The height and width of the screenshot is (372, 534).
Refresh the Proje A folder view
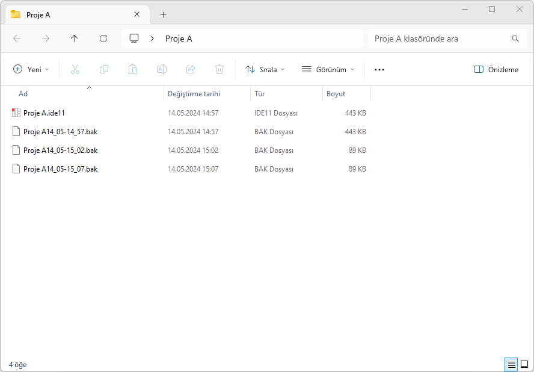pyautogui.click(x=103, y=39)
